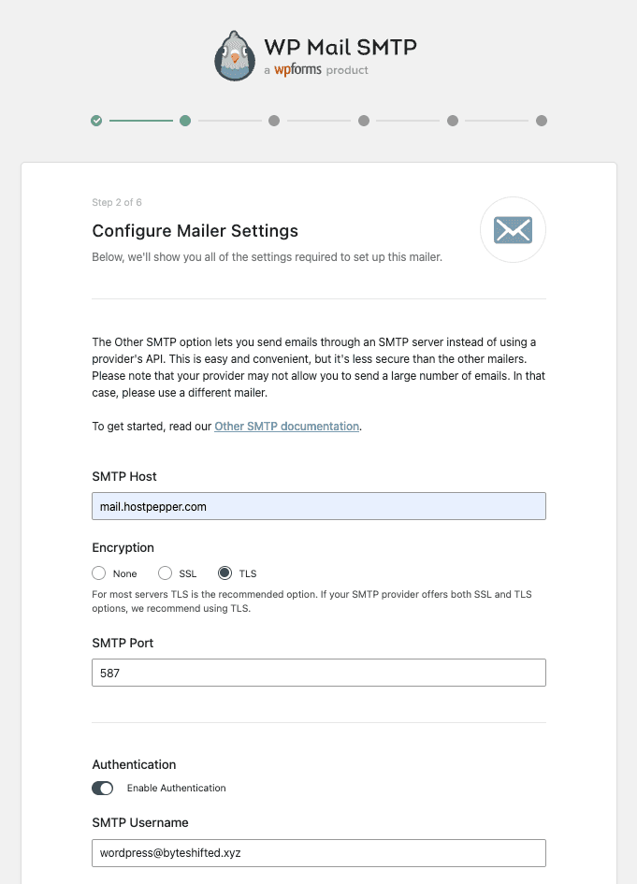Click the WP Mail SMTP pigeon logo
This screenshot has width=637, height=884.
click(235, 56)
